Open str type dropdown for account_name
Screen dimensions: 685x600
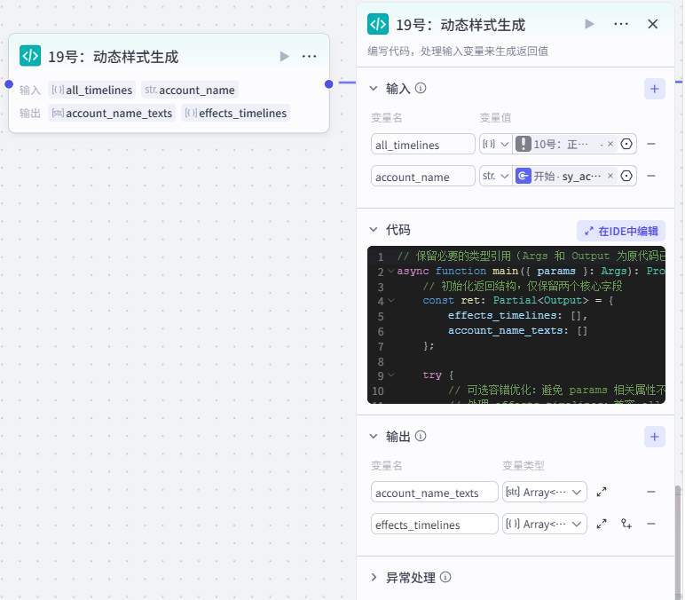click(x=496, y=176)
